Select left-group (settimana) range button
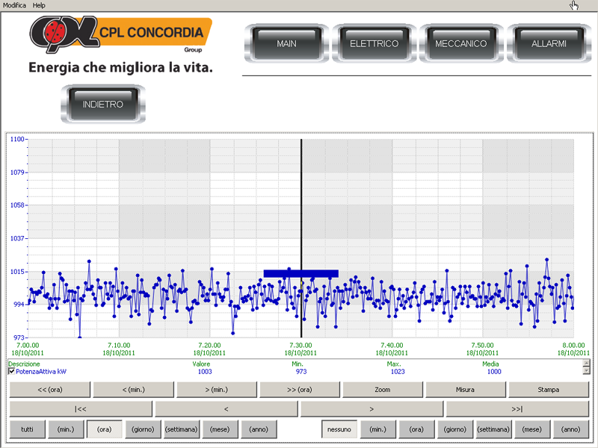598x448 pixels. 181,429
